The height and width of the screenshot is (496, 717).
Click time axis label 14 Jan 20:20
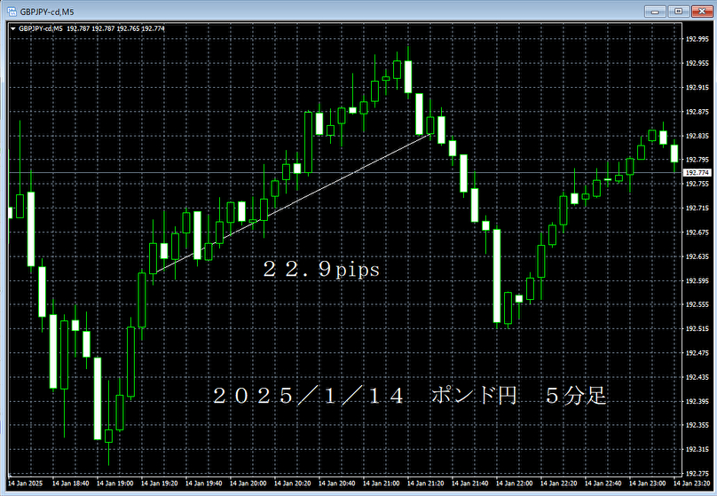coord(292,484)
